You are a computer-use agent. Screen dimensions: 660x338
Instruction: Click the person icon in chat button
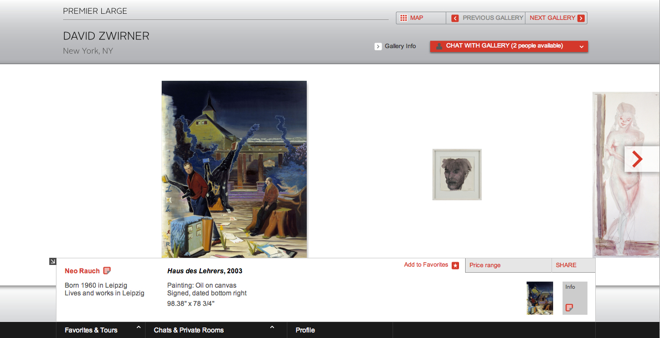(439, 46)
